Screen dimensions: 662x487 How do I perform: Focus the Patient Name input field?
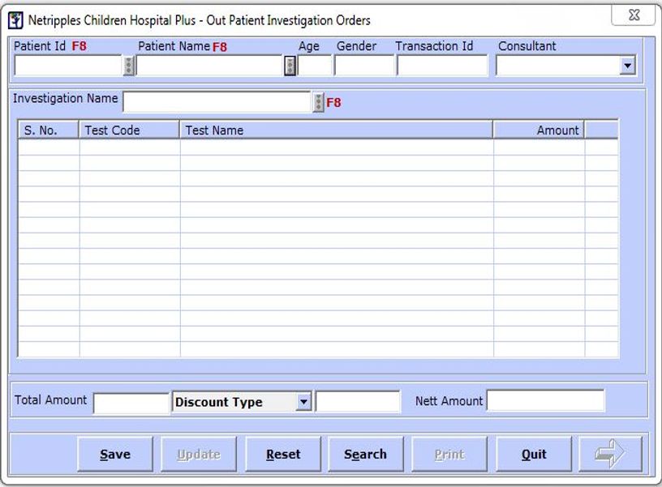[x=209, y=66]
